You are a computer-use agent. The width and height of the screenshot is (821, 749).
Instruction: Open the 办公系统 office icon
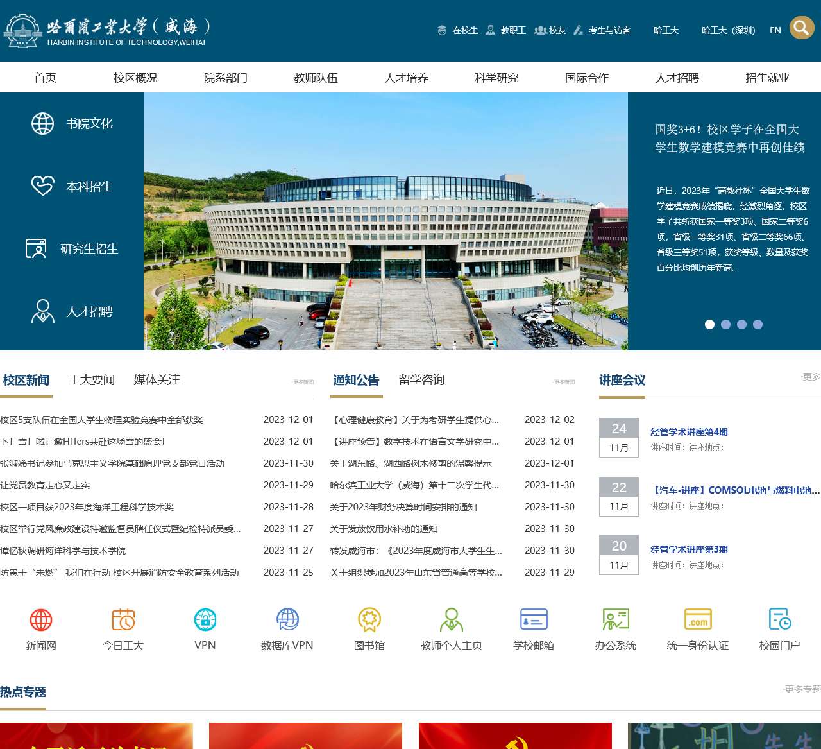point(616,620)
